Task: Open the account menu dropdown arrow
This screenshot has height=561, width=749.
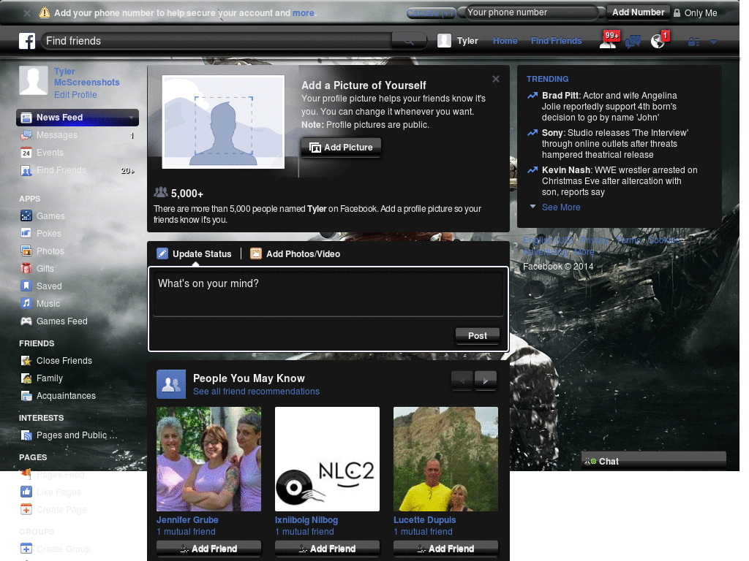Action: [x=714, y=42]
